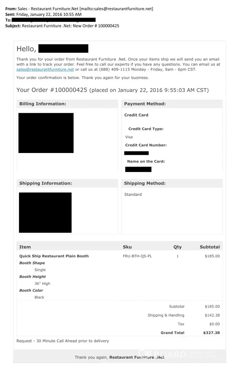The height and width of the screenshot is (366, 234).
Task: Click the Visa credit card type value
Action: pyautogui.click(x=129, y=137)
